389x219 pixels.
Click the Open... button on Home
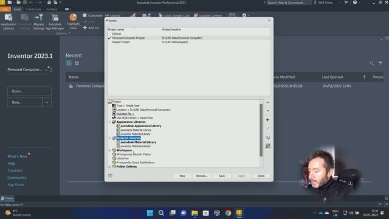tap(30, 91)
